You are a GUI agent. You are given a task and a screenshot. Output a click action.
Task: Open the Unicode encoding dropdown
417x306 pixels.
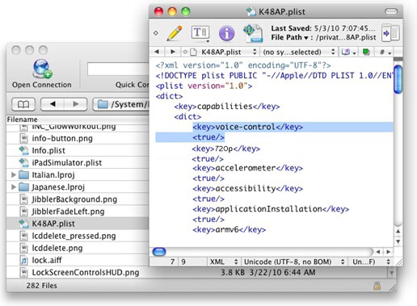(293, 262)
